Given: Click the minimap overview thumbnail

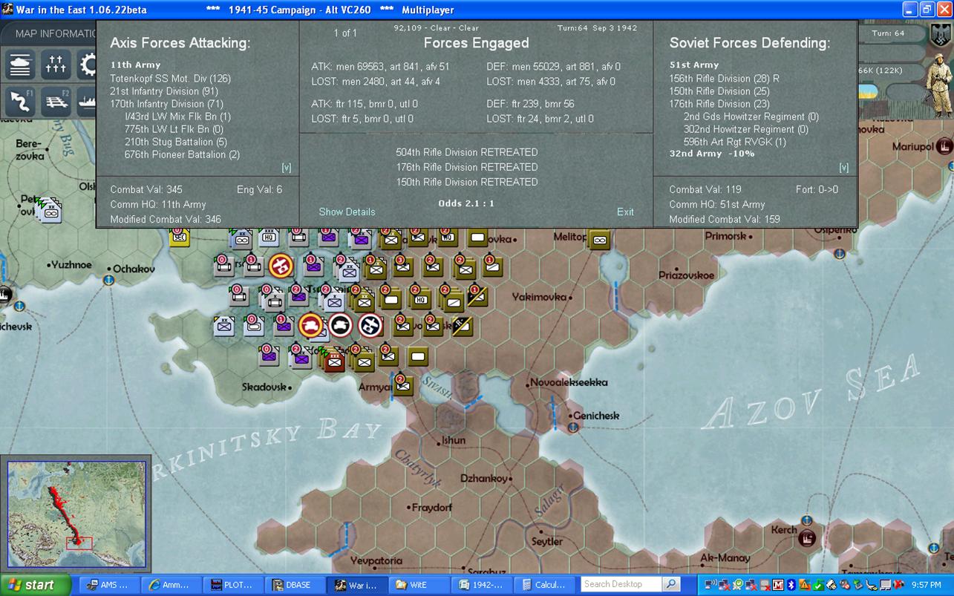Looking at the screenshot, I should coord(76,514).
